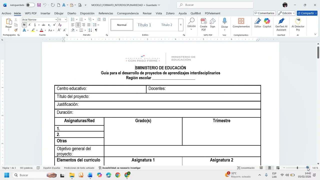Click the Redo circular arrow icon
This screenshot has height=180, width=320.
[52, 5]
